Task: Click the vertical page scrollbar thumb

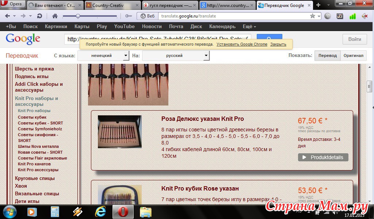Action: point(369,87)
